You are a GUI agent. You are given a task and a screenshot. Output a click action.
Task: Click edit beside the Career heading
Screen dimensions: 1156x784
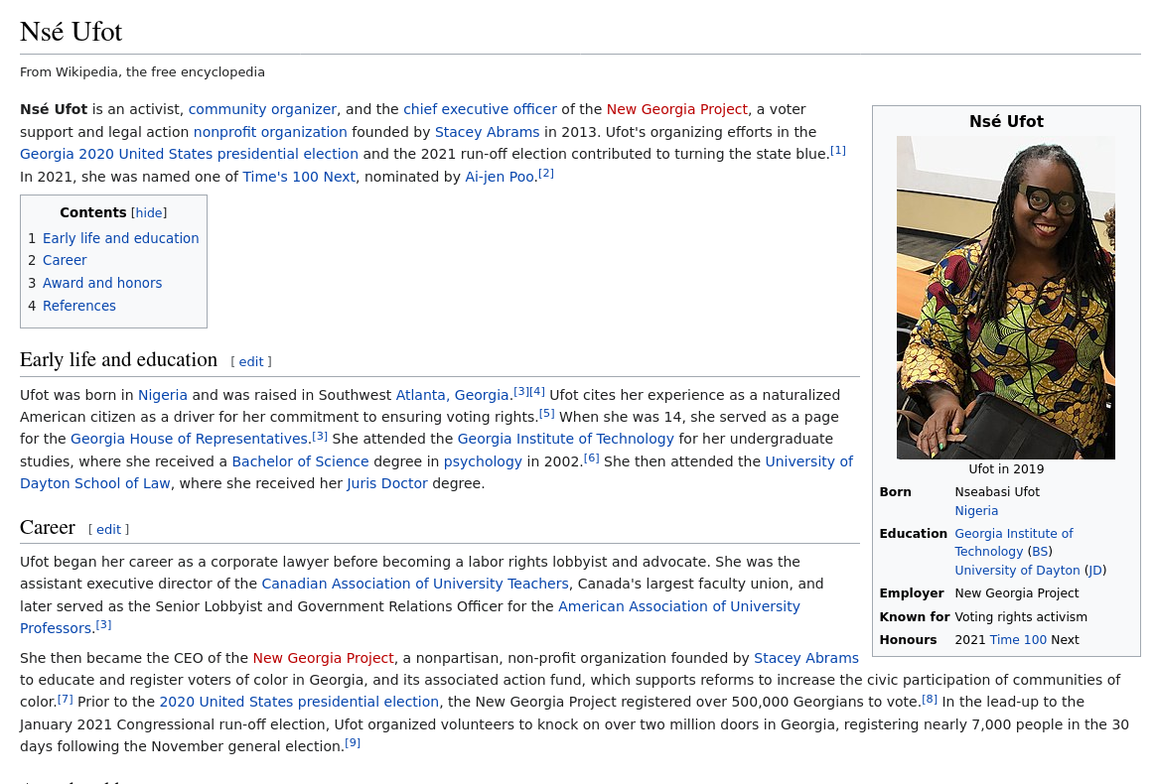pyautogui.click(x=108, y=530)
